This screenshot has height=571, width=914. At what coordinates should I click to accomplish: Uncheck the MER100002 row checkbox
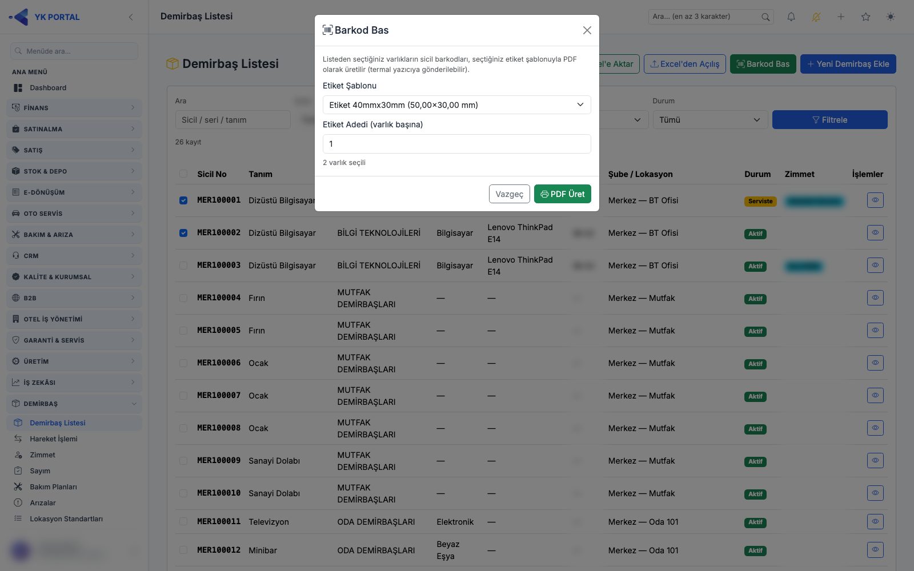tap(183, 233)
